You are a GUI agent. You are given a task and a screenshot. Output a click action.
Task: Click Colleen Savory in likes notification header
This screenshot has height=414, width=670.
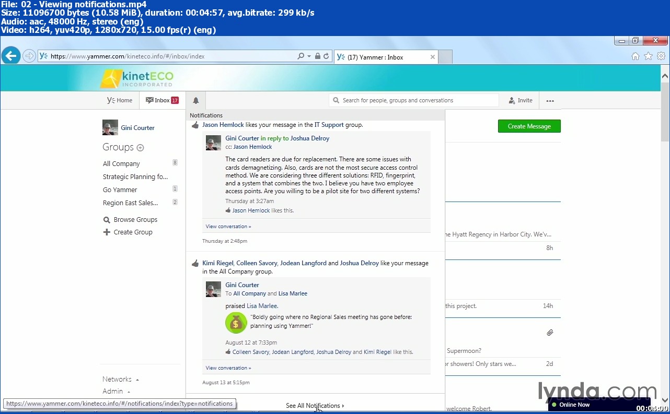(x=257, y=263)
